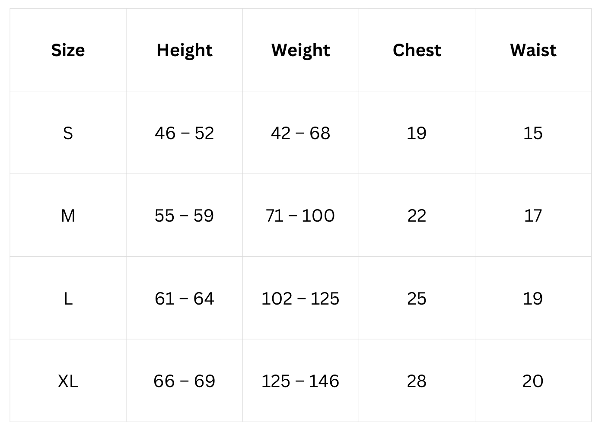
Task: Select chest value 25
Action: point(417,299)
